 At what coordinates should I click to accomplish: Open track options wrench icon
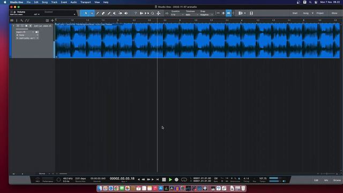(21, 20)
